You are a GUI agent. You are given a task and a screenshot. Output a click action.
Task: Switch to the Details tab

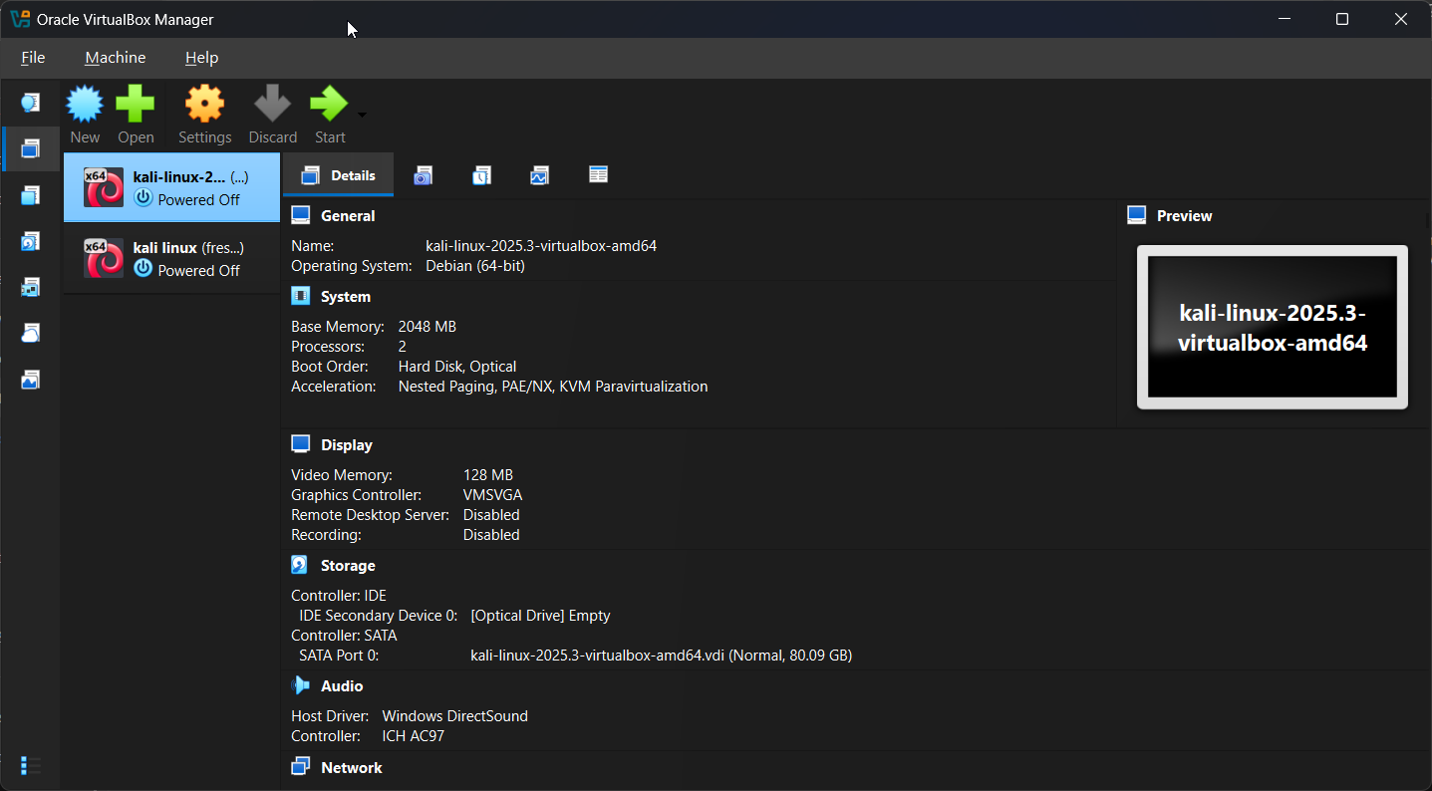tap(339, 175)
